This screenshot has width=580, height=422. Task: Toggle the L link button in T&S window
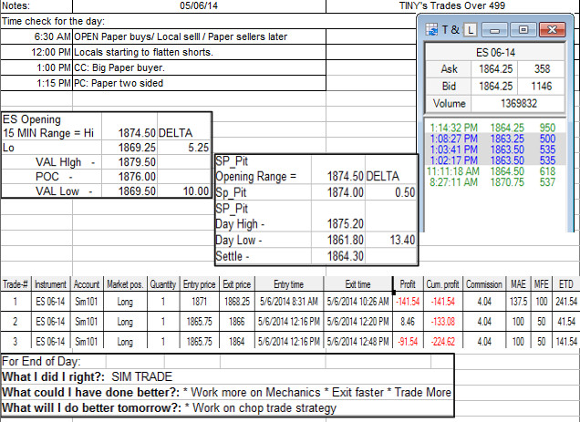click(471, 29)
